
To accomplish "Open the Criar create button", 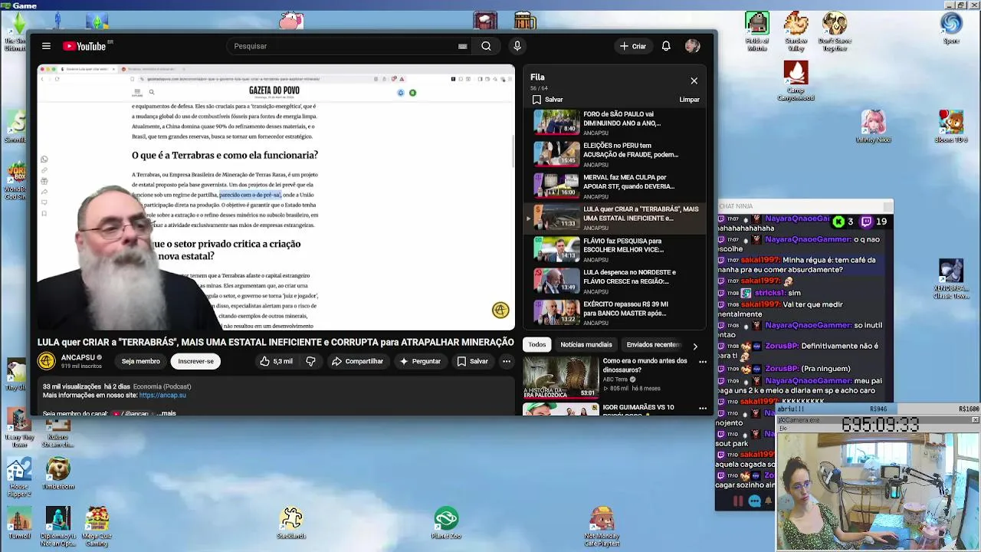I will (633, 46).
